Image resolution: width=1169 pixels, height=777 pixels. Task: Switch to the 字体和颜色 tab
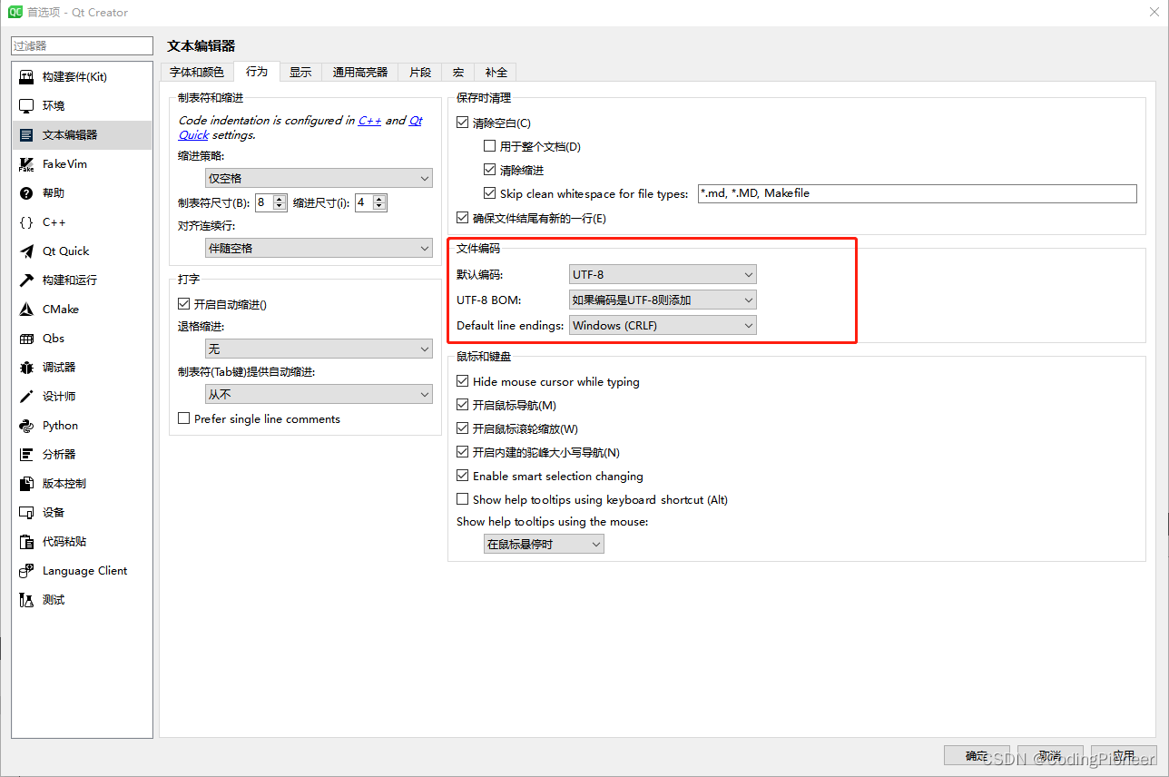tap(197, 73)
